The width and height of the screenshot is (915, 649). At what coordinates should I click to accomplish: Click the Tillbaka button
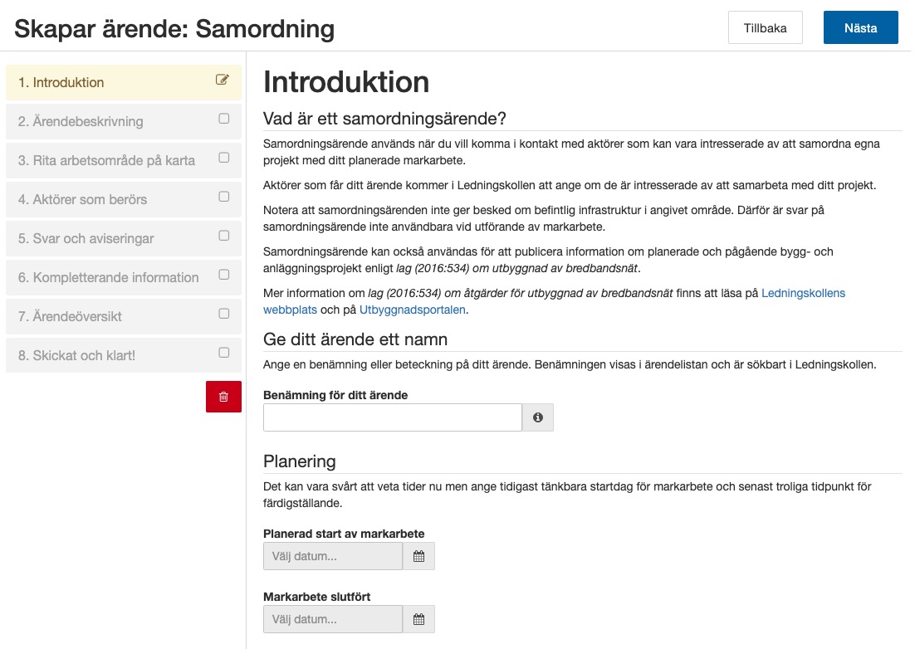[x=765, y=27]
